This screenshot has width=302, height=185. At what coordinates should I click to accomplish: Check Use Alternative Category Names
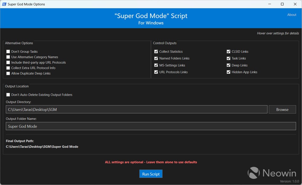[8, 57]
